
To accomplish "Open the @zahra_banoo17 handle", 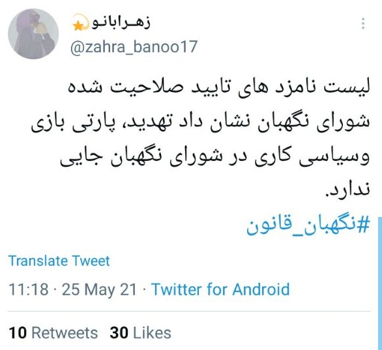I will pos(134,47).
